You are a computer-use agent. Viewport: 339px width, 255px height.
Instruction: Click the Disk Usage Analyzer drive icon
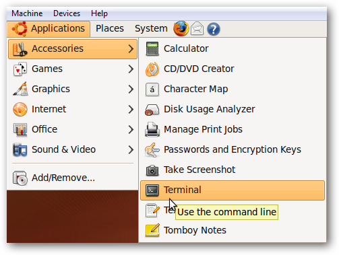(152, 110)
